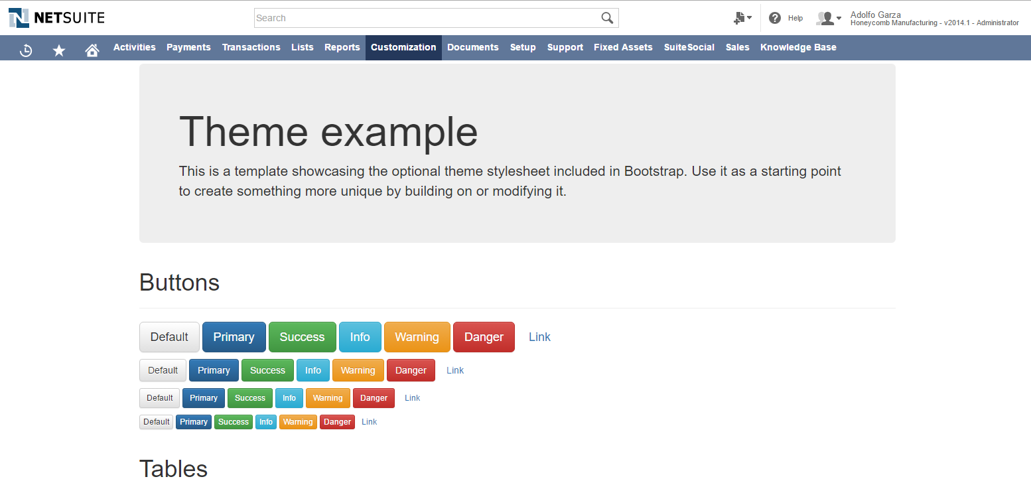Click the largest Danger button

click(484, 337)
